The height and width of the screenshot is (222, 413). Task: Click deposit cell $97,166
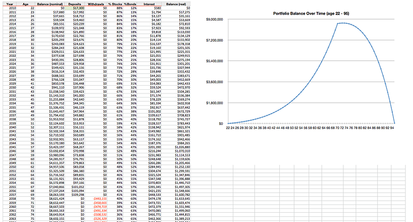75,183
